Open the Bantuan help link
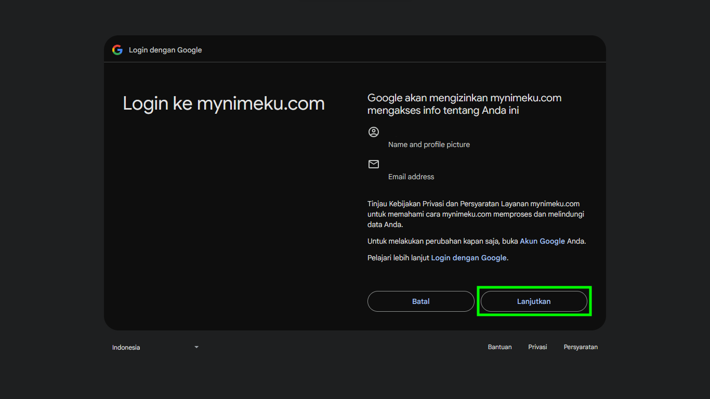Screen dimensions: 710x399 pos(499,347)
